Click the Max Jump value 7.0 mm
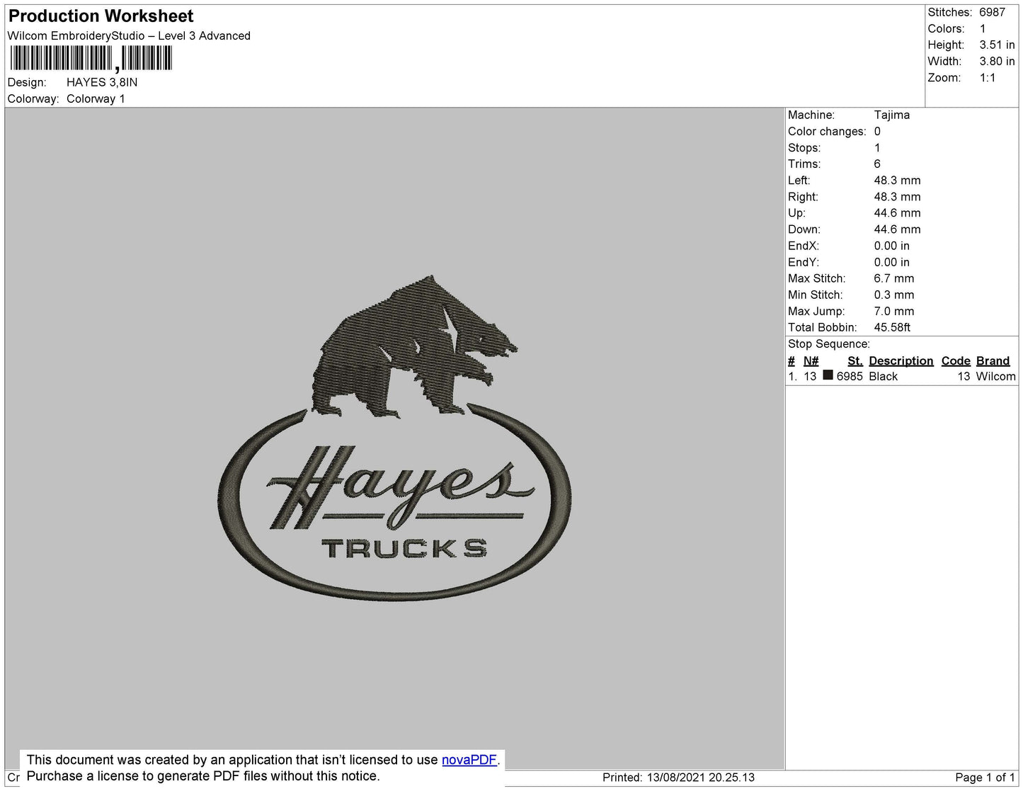 tap(894, 311)
